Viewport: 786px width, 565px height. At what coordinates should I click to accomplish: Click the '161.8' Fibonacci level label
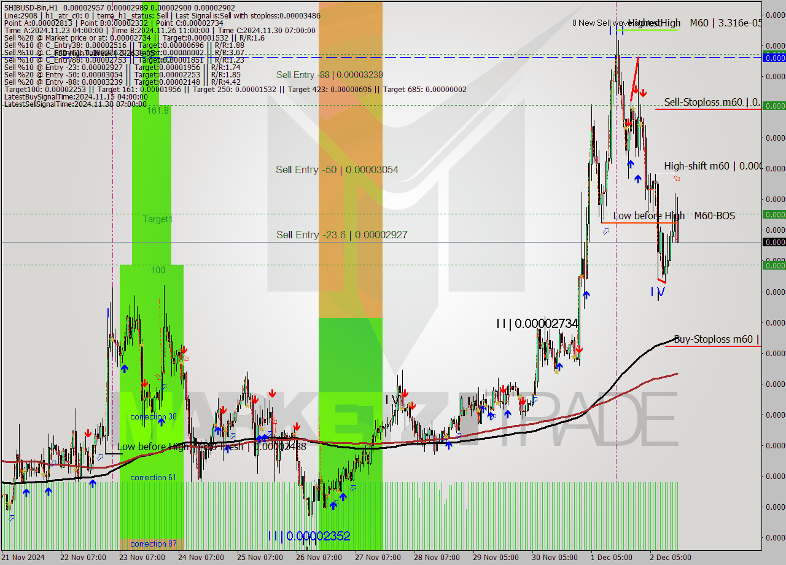pyautogui.click(x=158, y=110)
